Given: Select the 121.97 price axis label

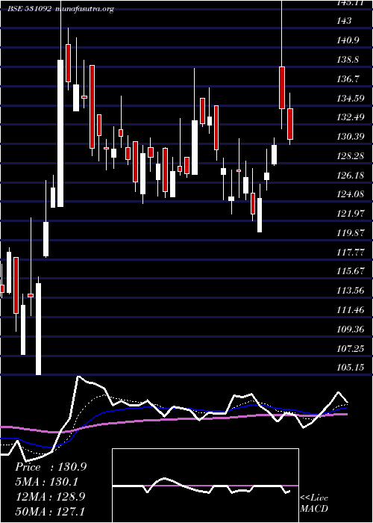Looking at the screenshot, I should pyautogui.click(x=351, y=214).
